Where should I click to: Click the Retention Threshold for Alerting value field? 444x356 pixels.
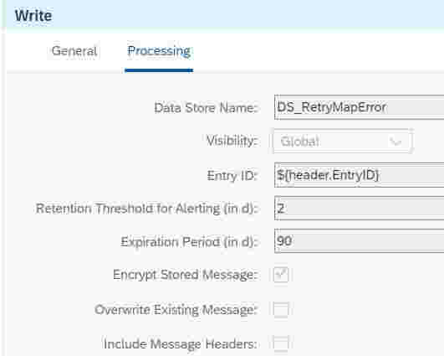359,208
